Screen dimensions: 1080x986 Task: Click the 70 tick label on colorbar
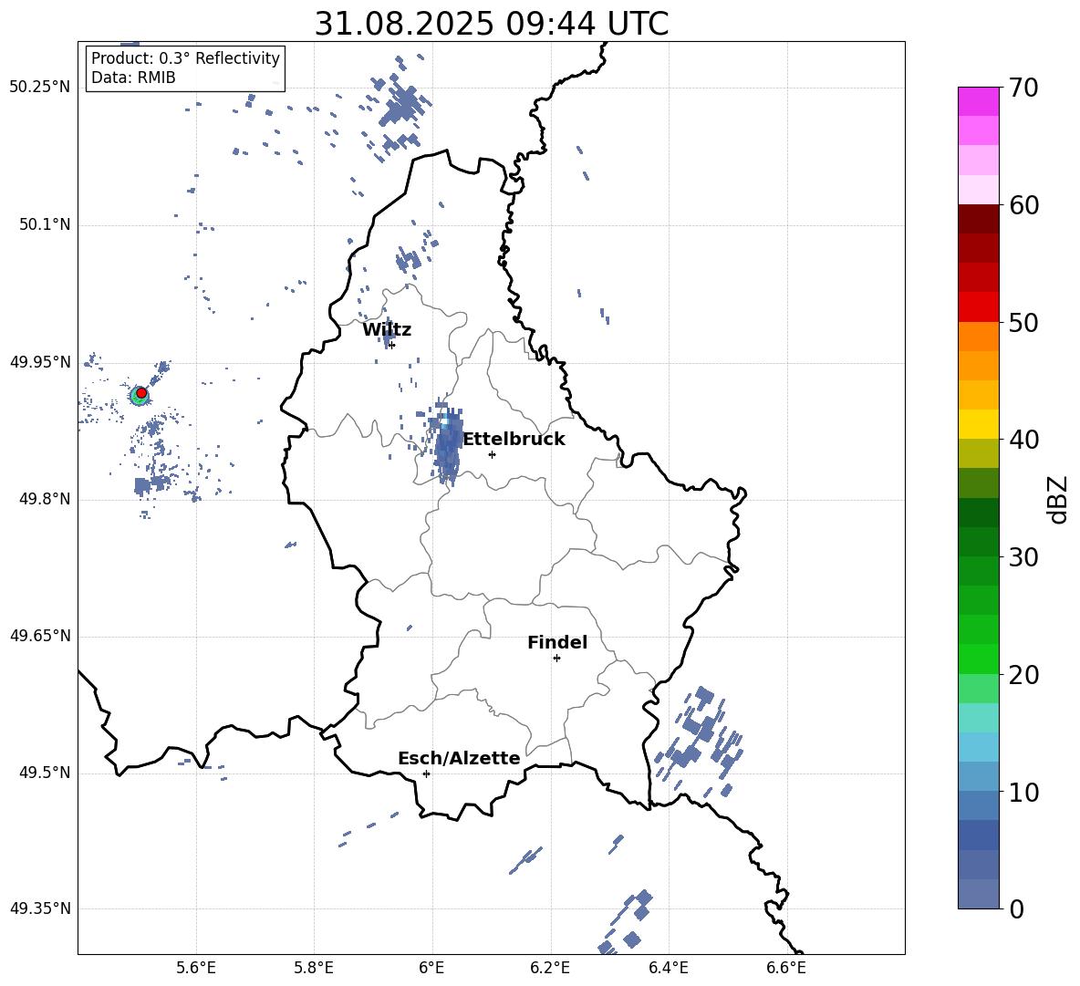click(x=1024, y=88)
